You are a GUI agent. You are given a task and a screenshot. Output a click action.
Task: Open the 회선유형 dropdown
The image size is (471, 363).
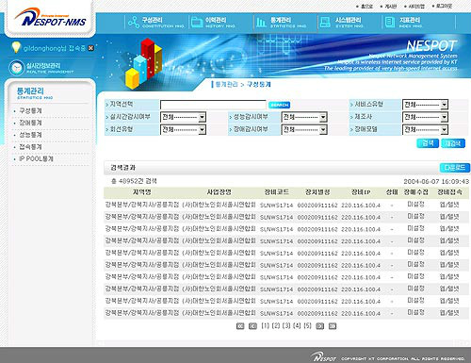pos(183,129)
